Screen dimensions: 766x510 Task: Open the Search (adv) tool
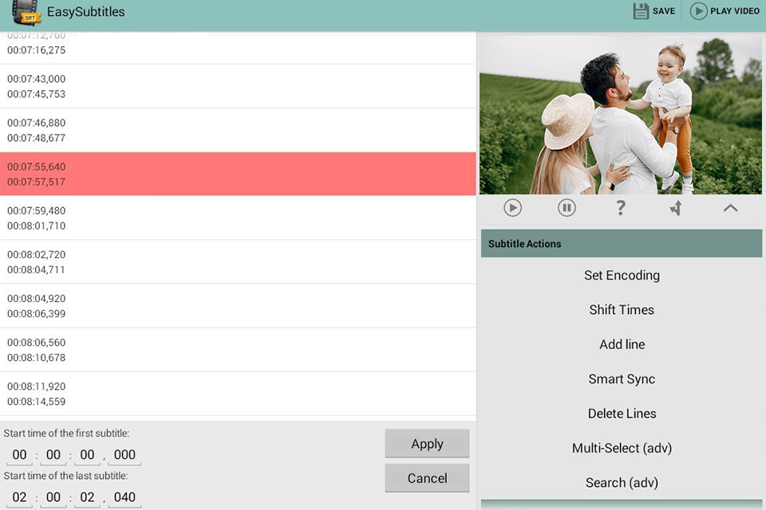[622, 482]
